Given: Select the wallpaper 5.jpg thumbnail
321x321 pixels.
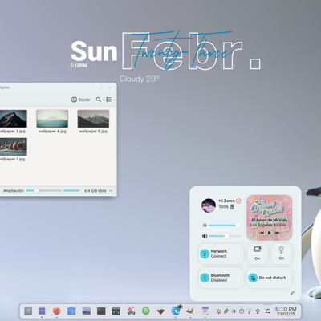Looking at the screenshot, I should pyautogui.click(x=93, y=119).
